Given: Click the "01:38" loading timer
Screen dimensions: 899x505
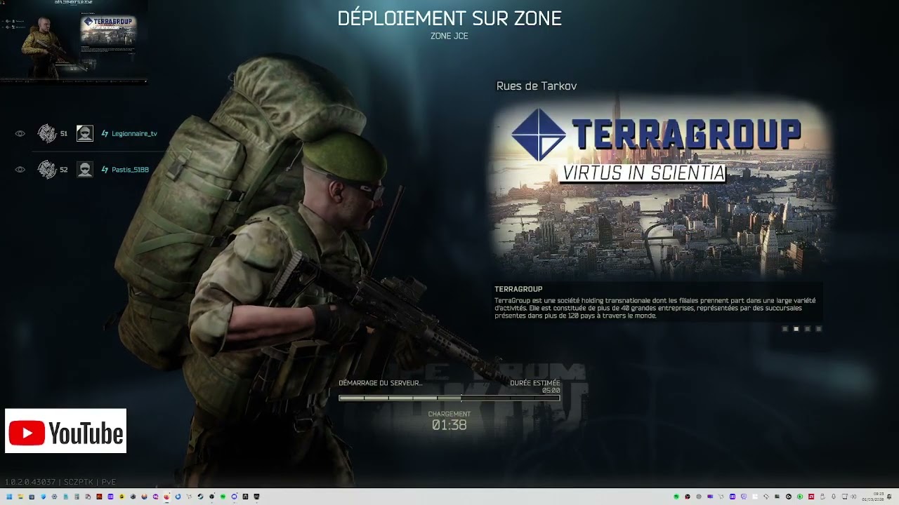Looking at the screenshot, I should (x=449, y=425).
